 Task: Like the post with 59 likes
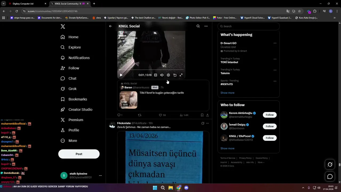[162, 115]
